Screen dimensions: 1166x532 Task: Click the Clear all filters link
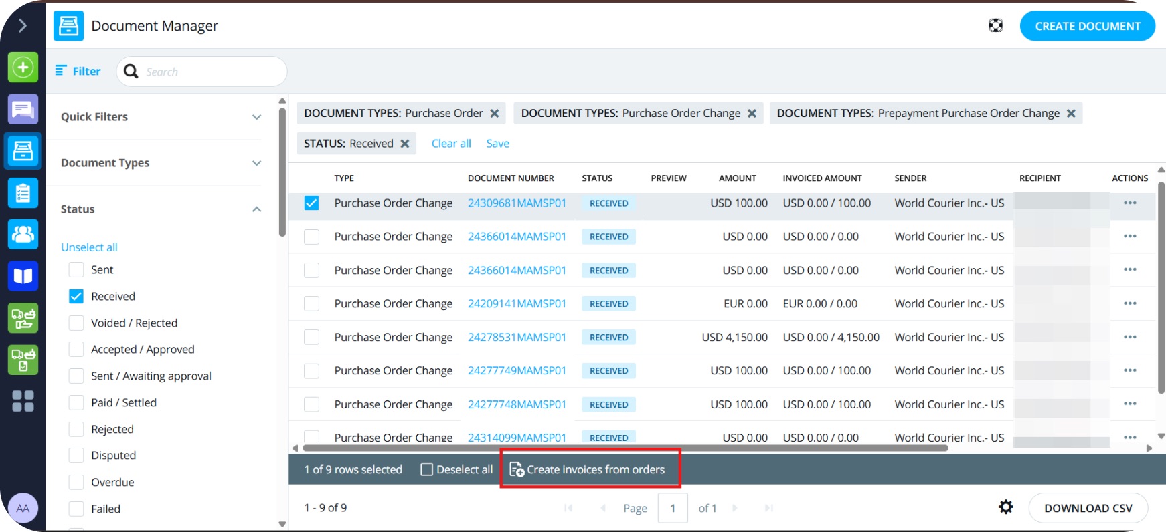[x=451, y=144]
